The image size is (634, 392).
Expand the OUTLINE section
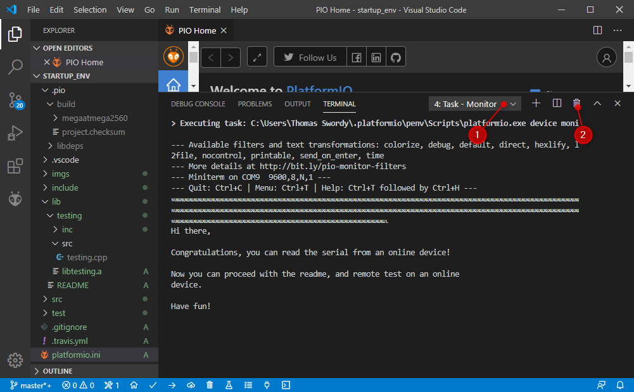[94, 371]
